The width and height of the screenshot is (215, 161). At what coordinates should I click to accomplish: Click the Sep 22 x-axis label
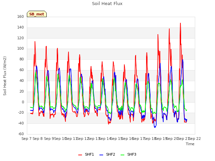pyautogui.click(x=195, y=139)
